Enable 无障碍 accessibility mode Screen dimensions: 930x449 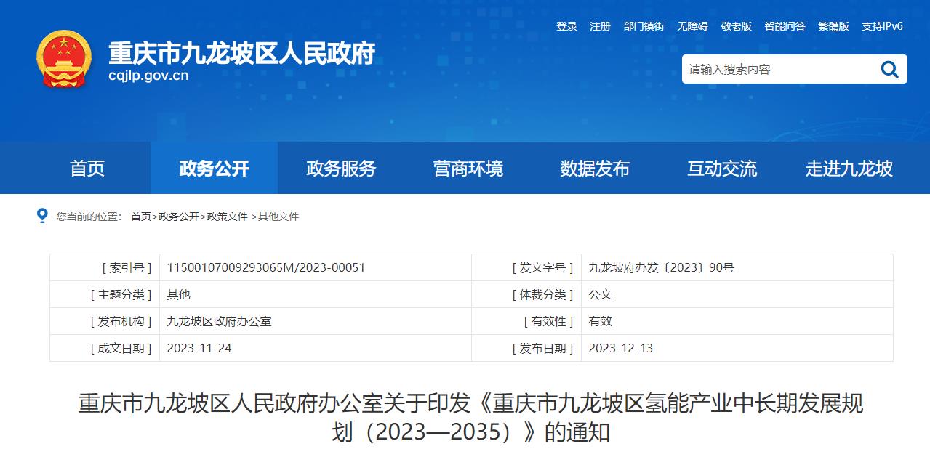692,26
